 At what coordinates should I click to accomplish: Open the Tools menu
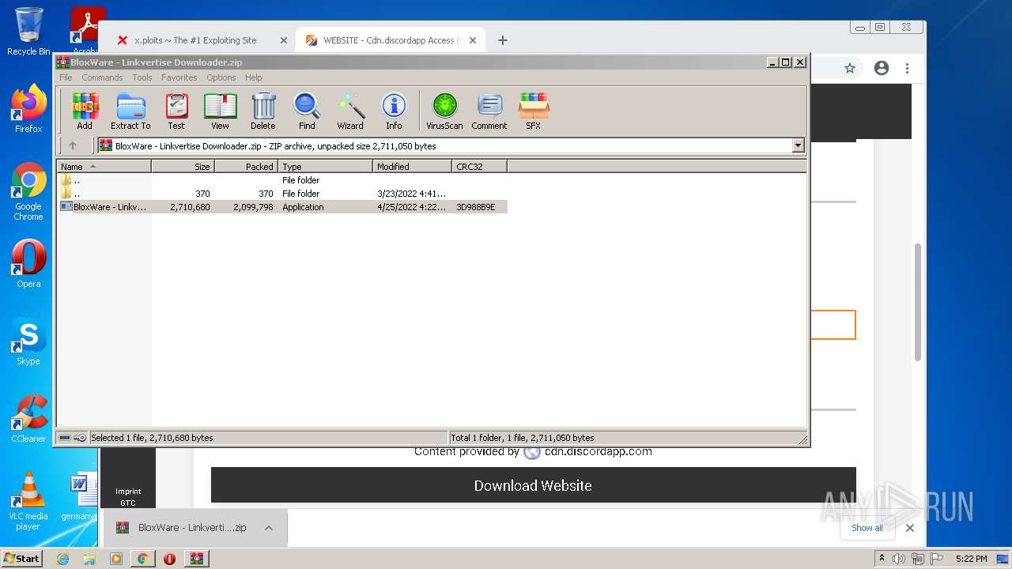(x=142, y=77)
